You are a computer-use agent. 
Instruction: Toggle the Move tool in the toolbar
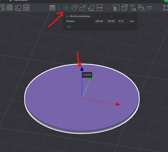click(x=66, y=8)
